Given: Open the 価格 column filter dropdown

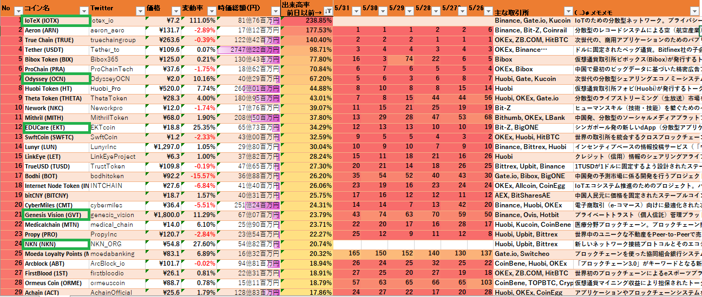Looking at the screenshot, I should tap(175, 11).
